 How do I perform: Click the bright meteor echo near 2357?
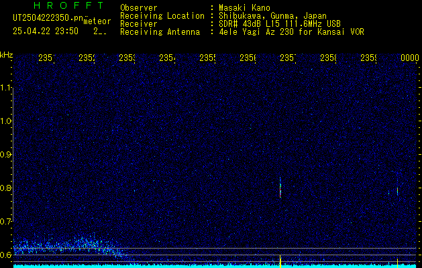[x=280, y=188]
